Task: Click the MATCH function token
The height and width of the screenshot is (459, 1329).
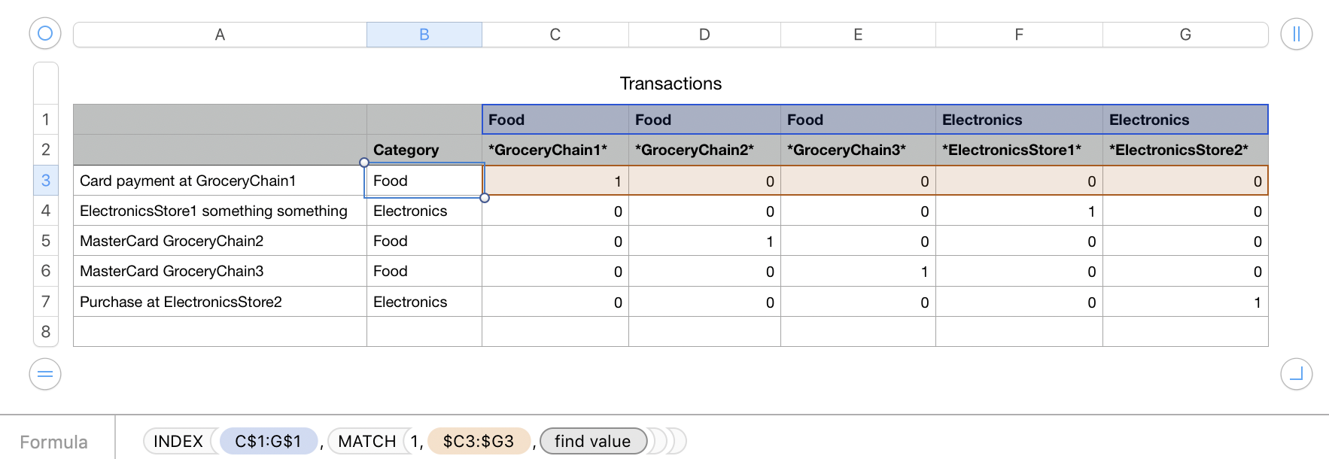Action: tap(367, 441)
